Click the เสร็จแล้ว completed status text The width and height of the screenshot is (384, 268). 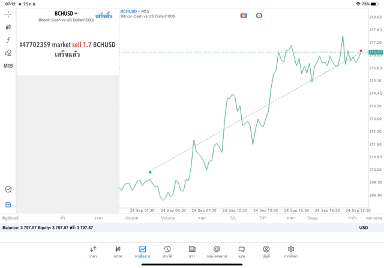click(x=67, y=55)
